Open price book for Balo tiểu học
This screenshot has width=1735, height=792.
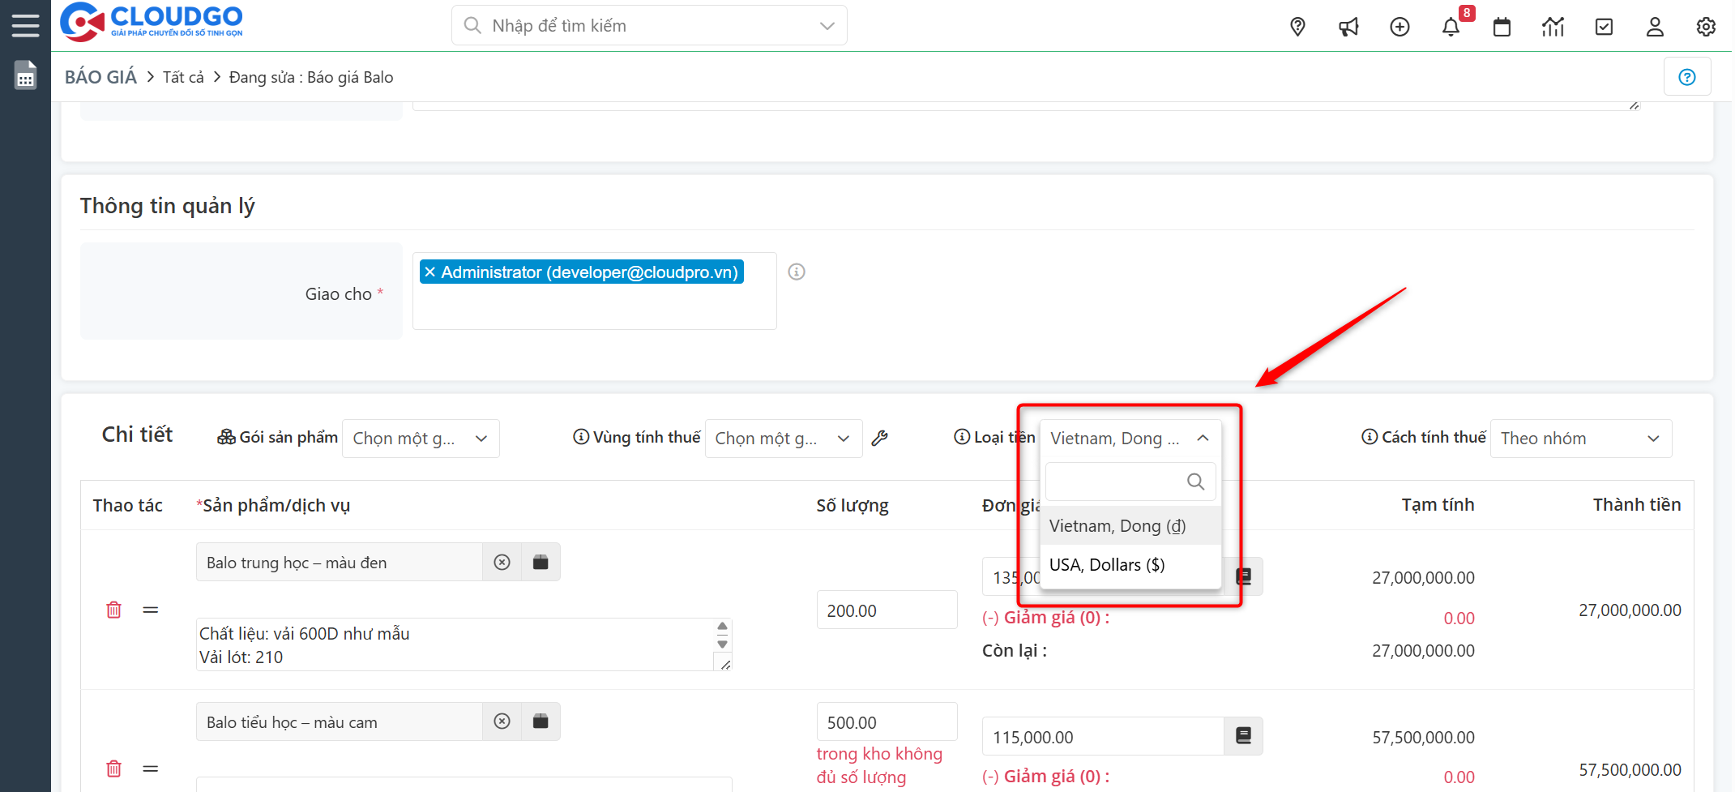pyautogui.click(x=1243, y=736)
